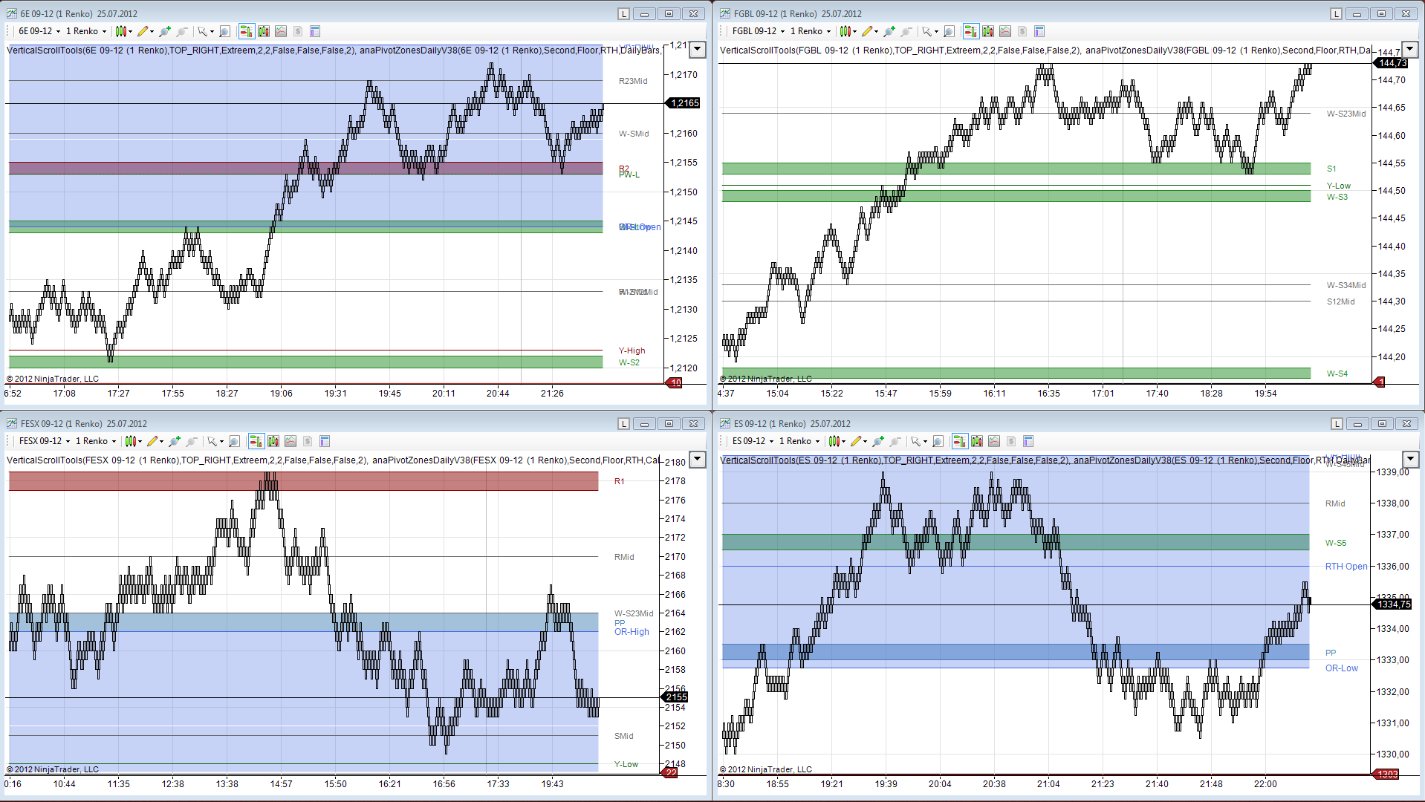Click the OR-High label on FESX chart

tap(632, 632)
